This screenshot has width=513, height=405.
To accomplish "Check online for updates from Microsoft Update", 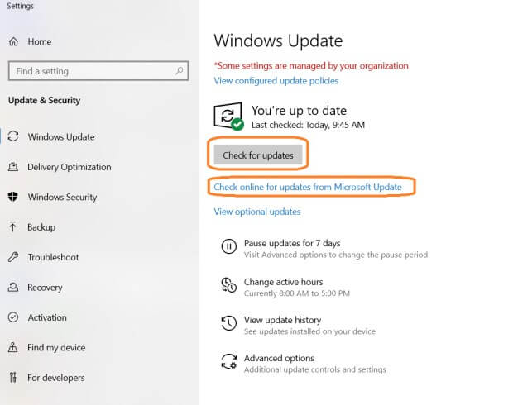I will 307,187.
